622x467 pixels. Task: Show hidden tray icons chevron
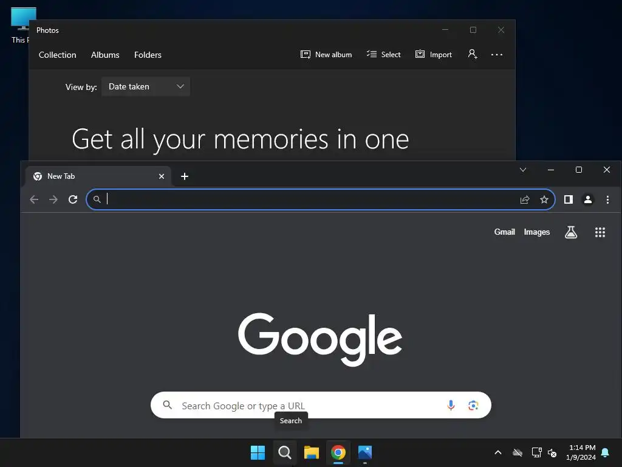pos(498,452)
